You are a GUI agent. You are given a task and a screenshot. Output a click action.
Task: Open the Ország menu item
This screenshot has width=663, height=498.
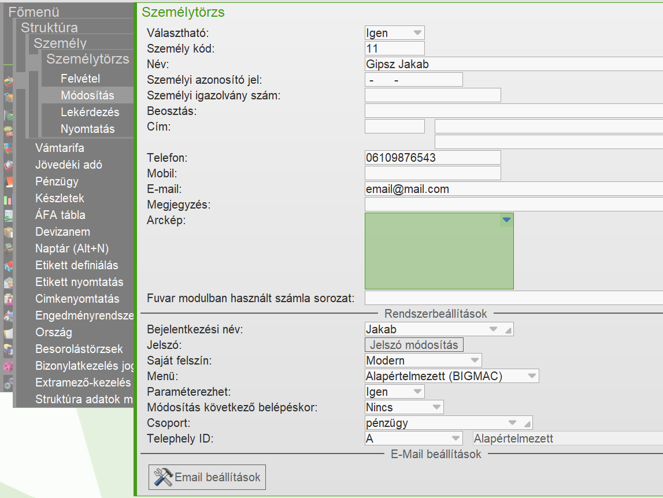[x=53, y=332]
